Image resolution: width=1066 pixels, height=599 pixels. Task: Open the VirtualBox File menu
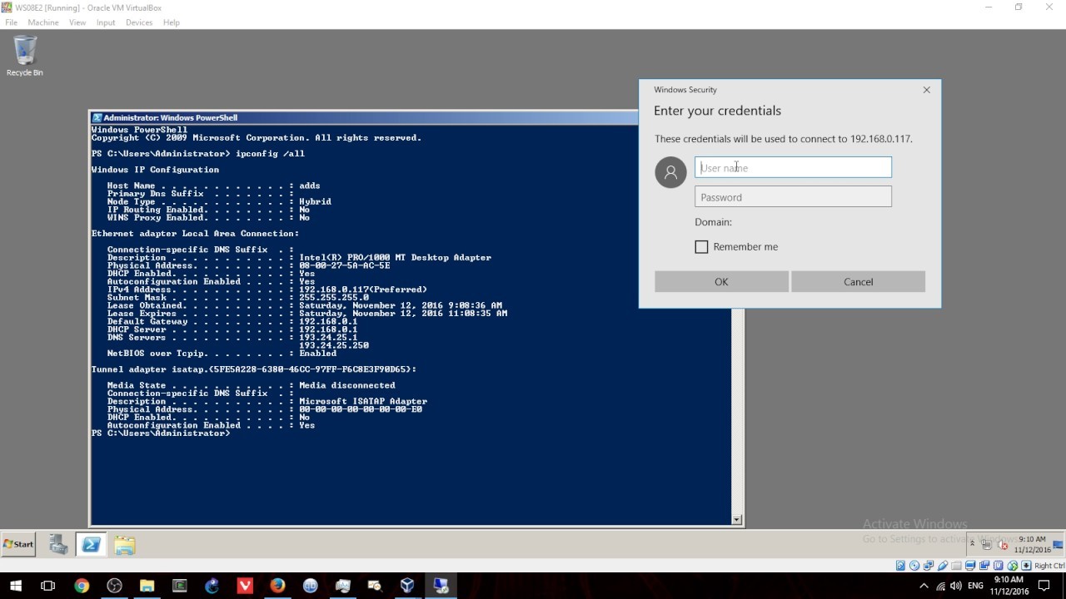[x=11, y=22]
